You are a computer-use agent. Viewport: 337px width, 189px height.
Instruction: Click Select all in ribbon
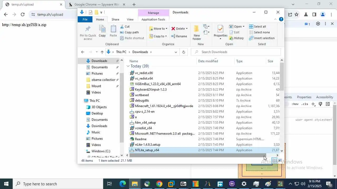[257, 27]
